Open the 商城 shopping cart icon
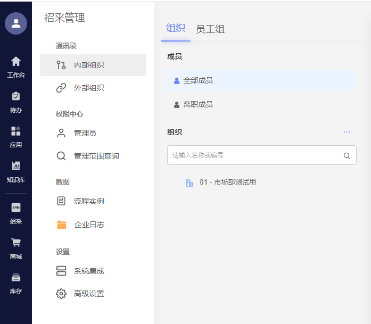This screenshot has height=324, width=371. [x=16, y=243]
